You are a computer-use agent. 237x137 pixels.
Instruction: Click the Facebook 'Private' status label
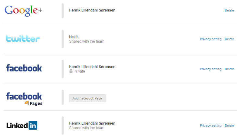[79, 71]
